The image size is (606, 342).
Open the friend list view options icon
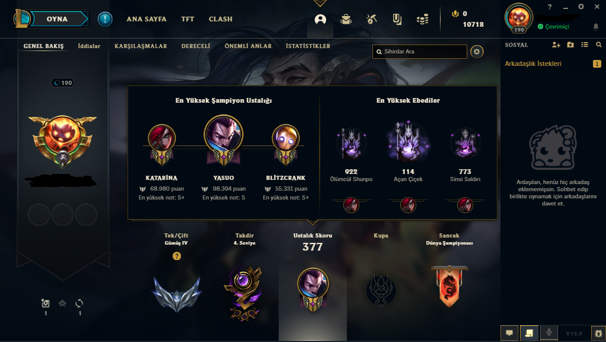pos(585,45)
